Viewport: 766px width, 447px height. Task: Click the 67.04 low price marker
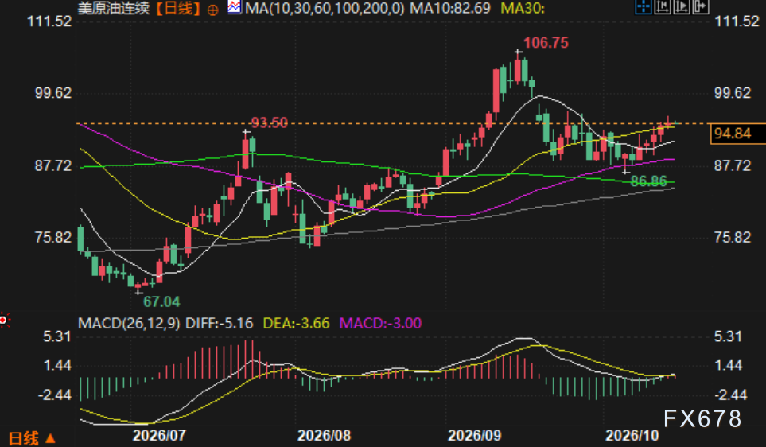(x=161, y=302)
